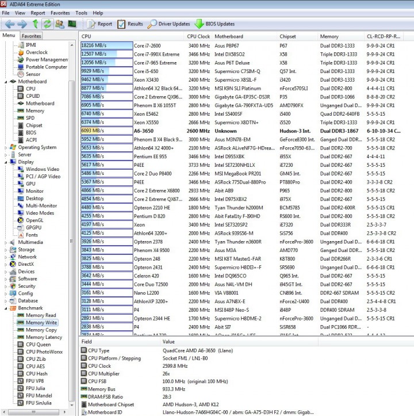Image resolution: width=414 pixels, height=416 pixels.
Task: Open the Favorites menu
Action: click(x=60, y=13)
